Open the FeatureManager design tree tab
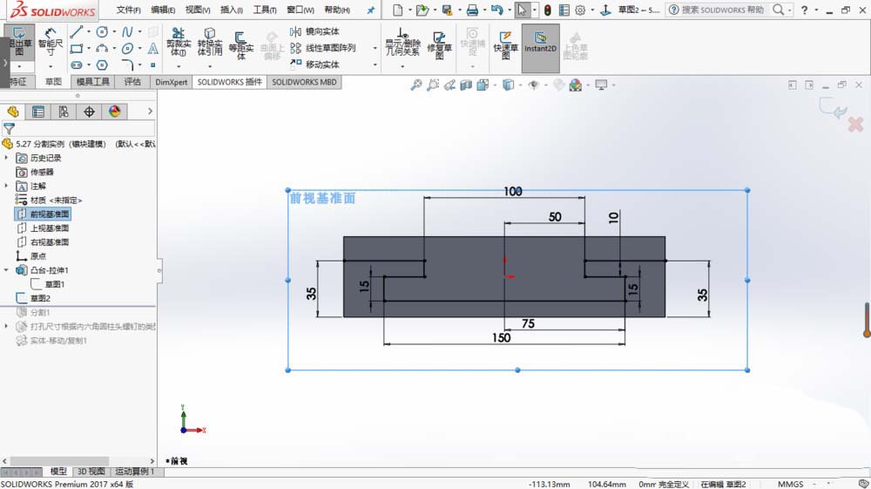 pyautogui.click(x=13, y=112)
